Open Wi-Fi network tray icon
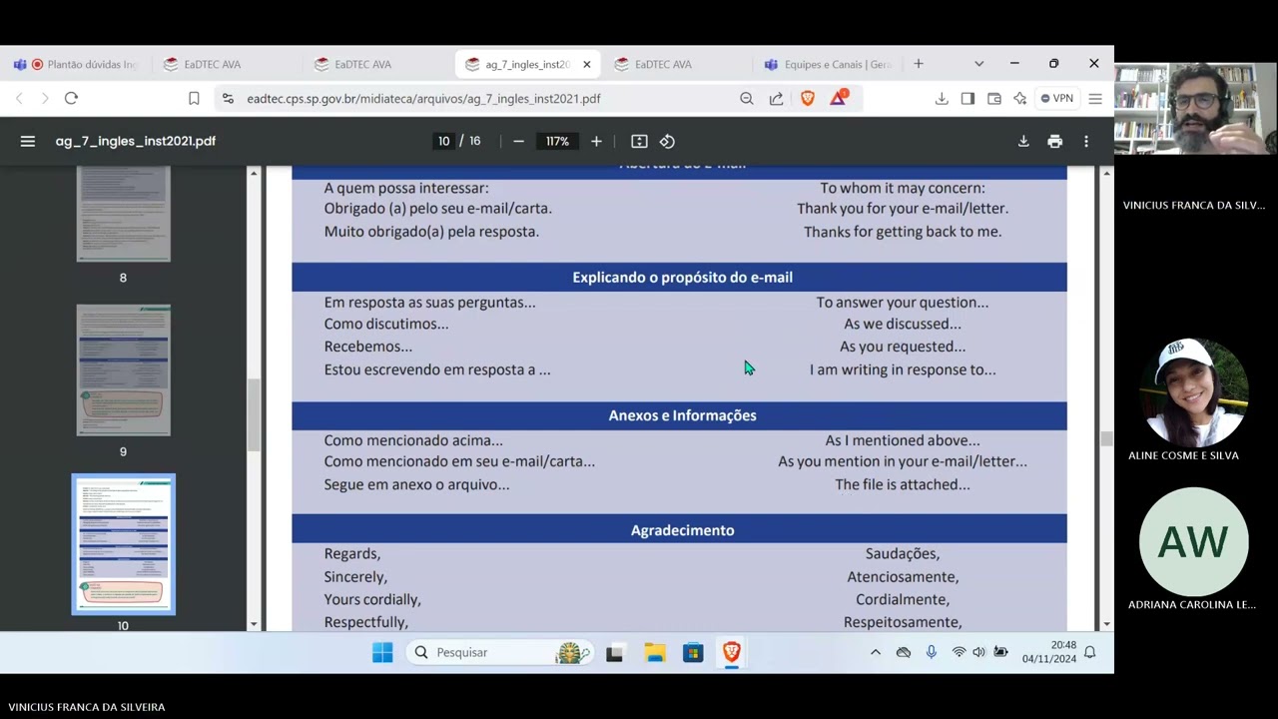This screenshot has height=719, width=1278. 958,652
